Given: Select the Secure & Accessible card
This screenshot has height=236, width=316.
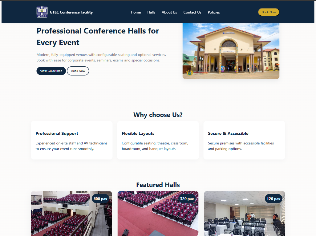Looking at the screenshot, I should [244, 140].
